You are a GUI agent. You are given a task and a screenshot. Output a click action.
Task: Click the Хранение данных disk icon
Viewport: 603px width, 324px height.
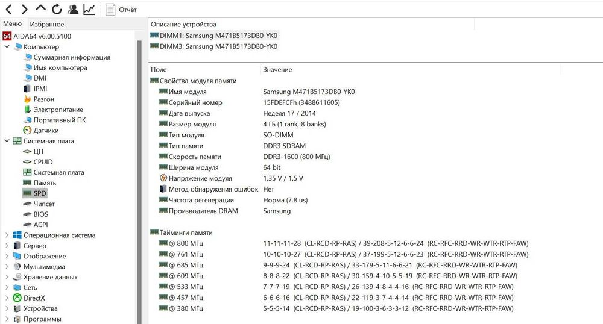(x=17, y=277)
